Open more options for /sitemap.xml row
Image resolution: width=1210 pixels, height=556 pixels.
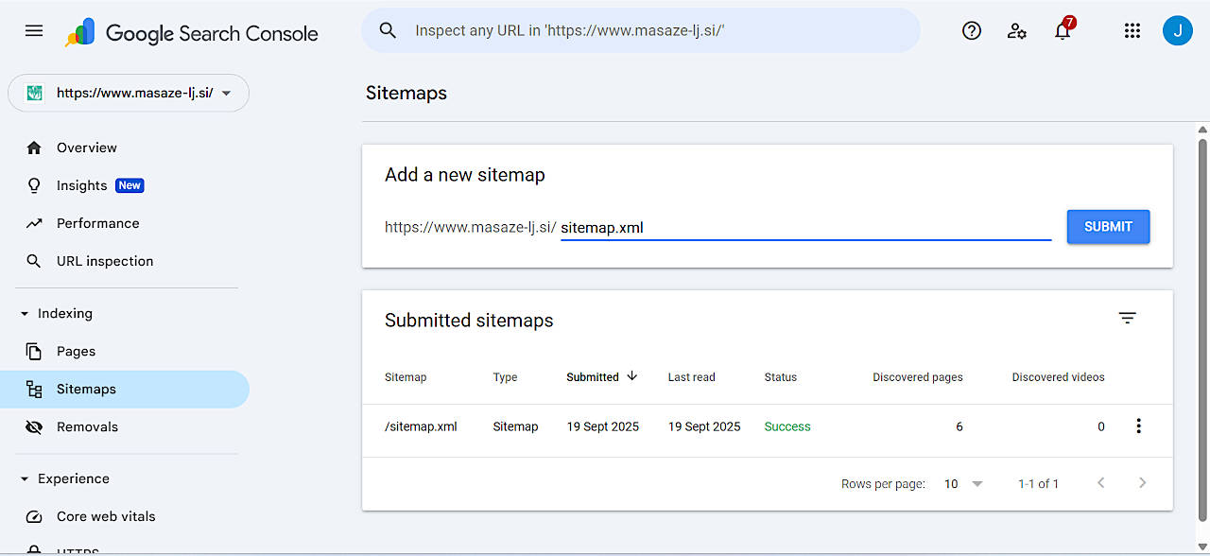pos(1138,426)
